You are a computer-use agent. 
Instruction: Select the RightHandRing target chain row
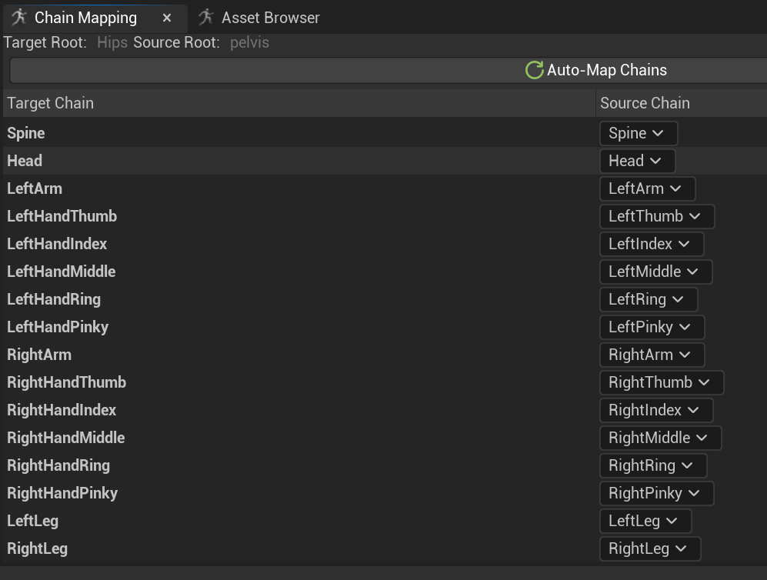point(58,465)
